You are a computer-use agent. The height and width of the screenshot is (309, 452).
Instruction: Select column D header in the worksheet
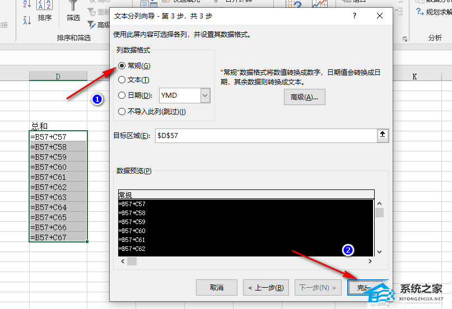pyautogui.click(x=58, y=77)
